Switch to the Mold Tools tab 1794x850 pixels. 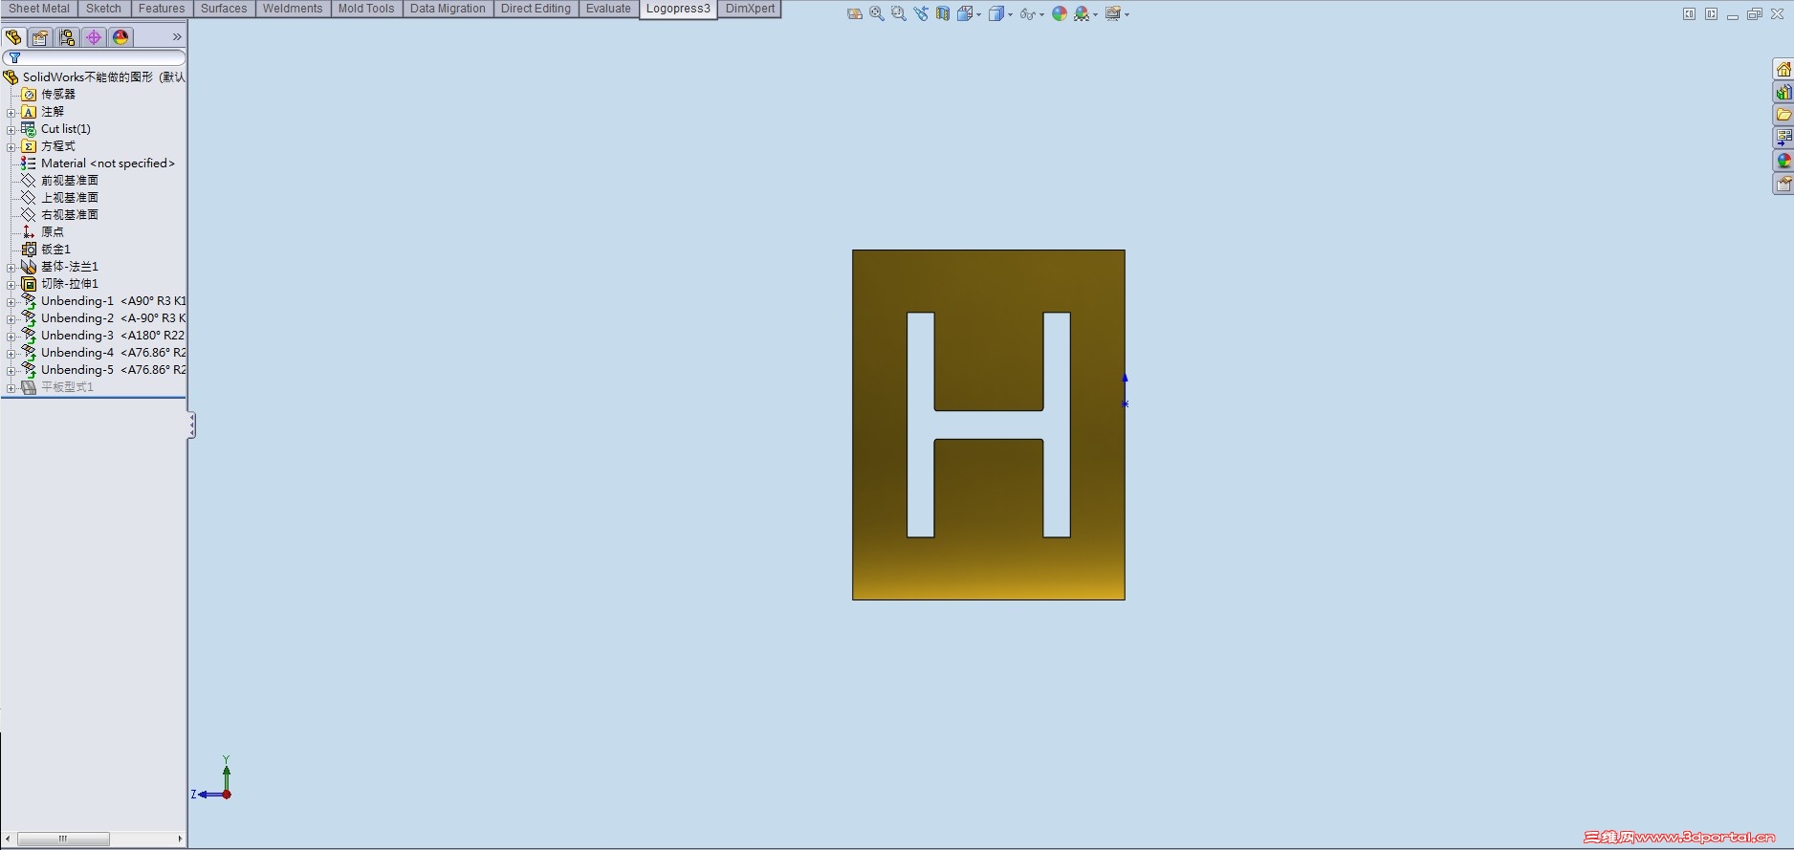click(366, 9)
